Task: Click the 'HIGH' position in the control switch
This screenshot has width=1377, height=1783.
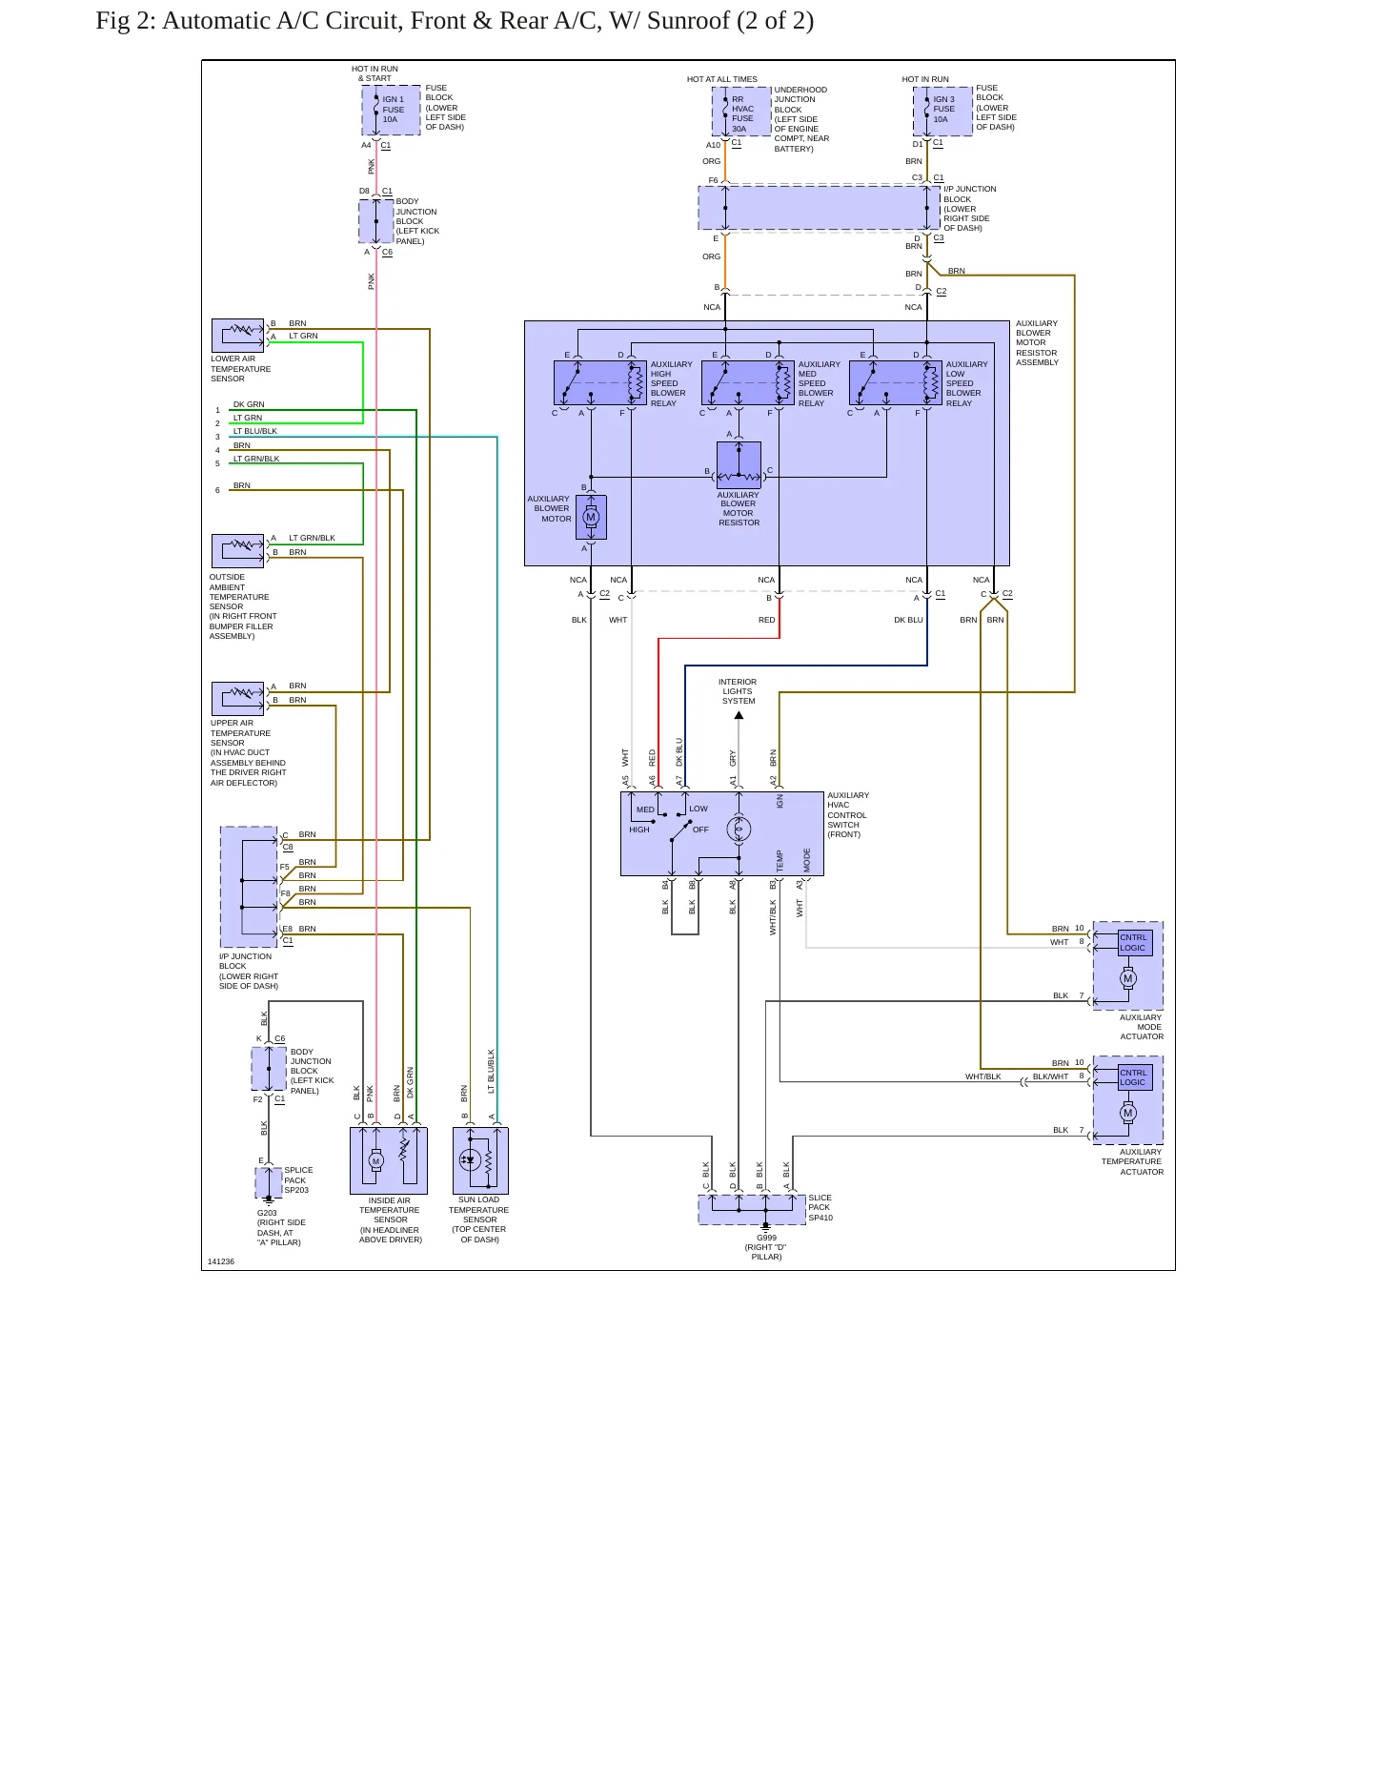Action: point(639,830)
